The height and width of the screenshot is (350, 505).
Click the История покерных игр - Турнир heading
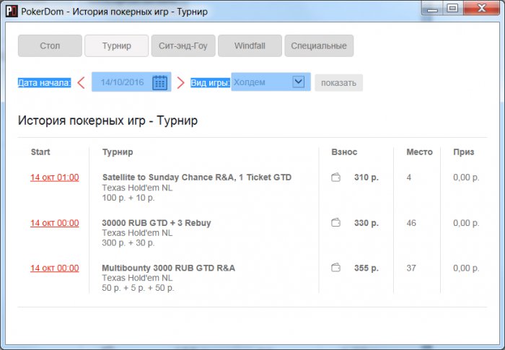click(x=108, y=121)
